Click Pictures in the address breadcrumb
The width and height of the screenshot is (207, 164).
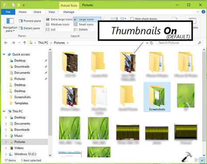coord(59,43)
